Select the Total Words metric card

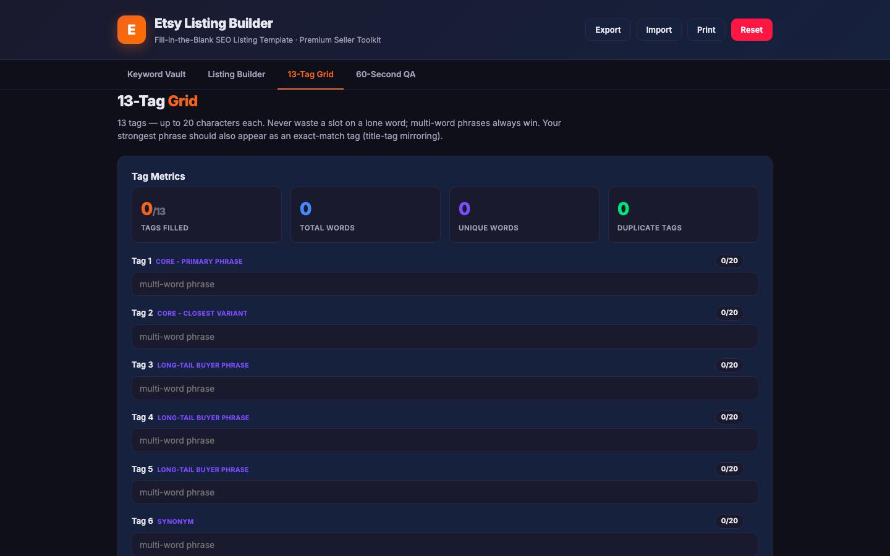365,215
